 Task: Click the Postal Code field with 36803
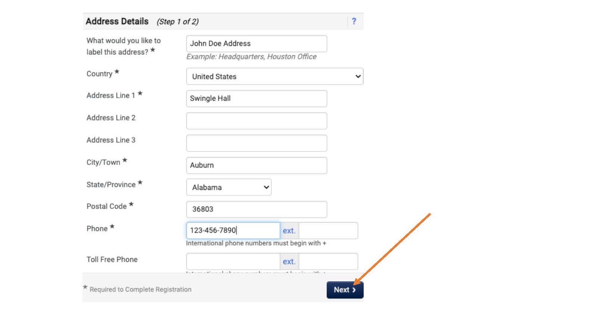click(257, 209)
